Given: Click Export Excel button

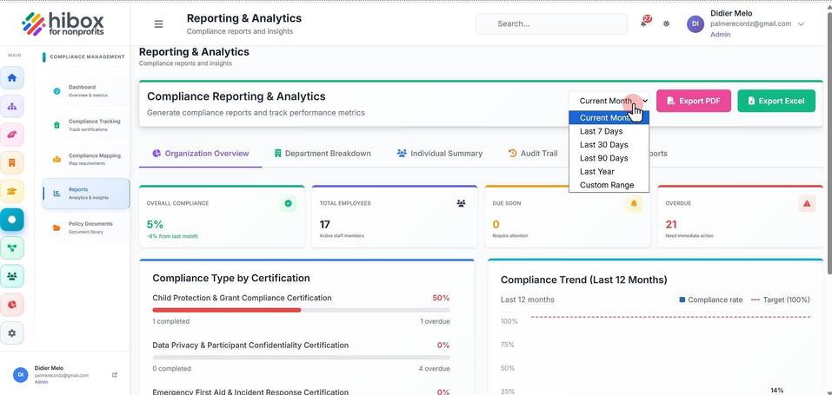Looking at the screenshot, I should pyautogui.click(x=776, y=101).
